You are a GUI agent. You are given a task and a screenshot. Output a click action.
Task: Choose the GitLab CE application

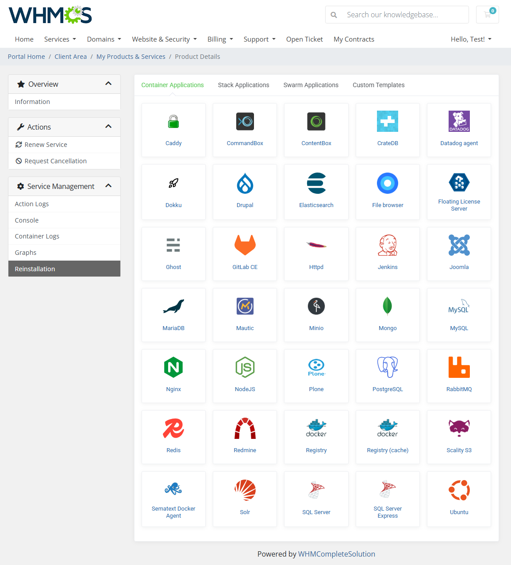[245, 254]
